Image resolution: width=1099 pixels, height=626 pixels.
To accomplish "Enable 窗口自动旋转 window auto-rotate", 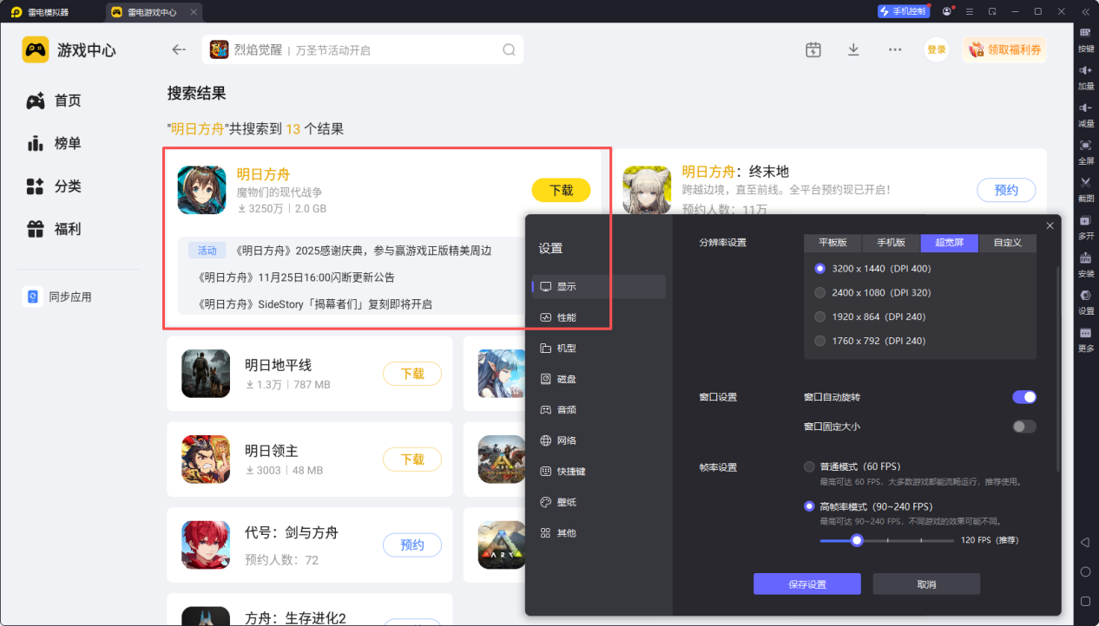I will pos(1024,396).
